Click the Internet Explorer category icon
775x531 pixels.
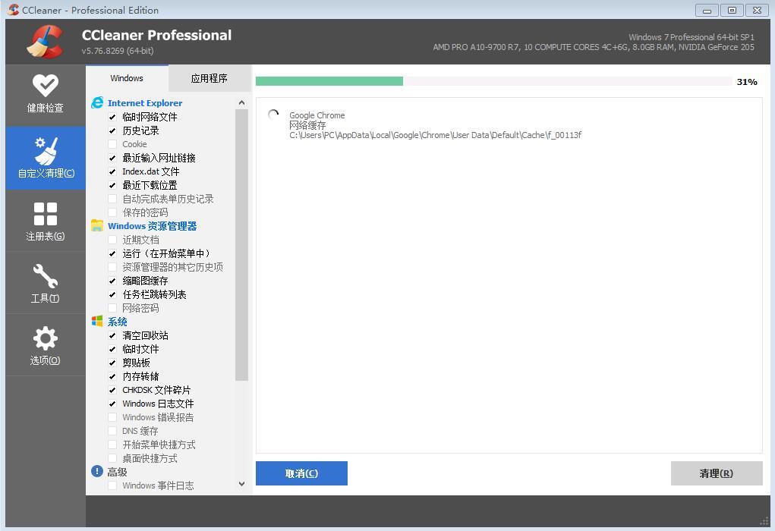click(97, 102)
